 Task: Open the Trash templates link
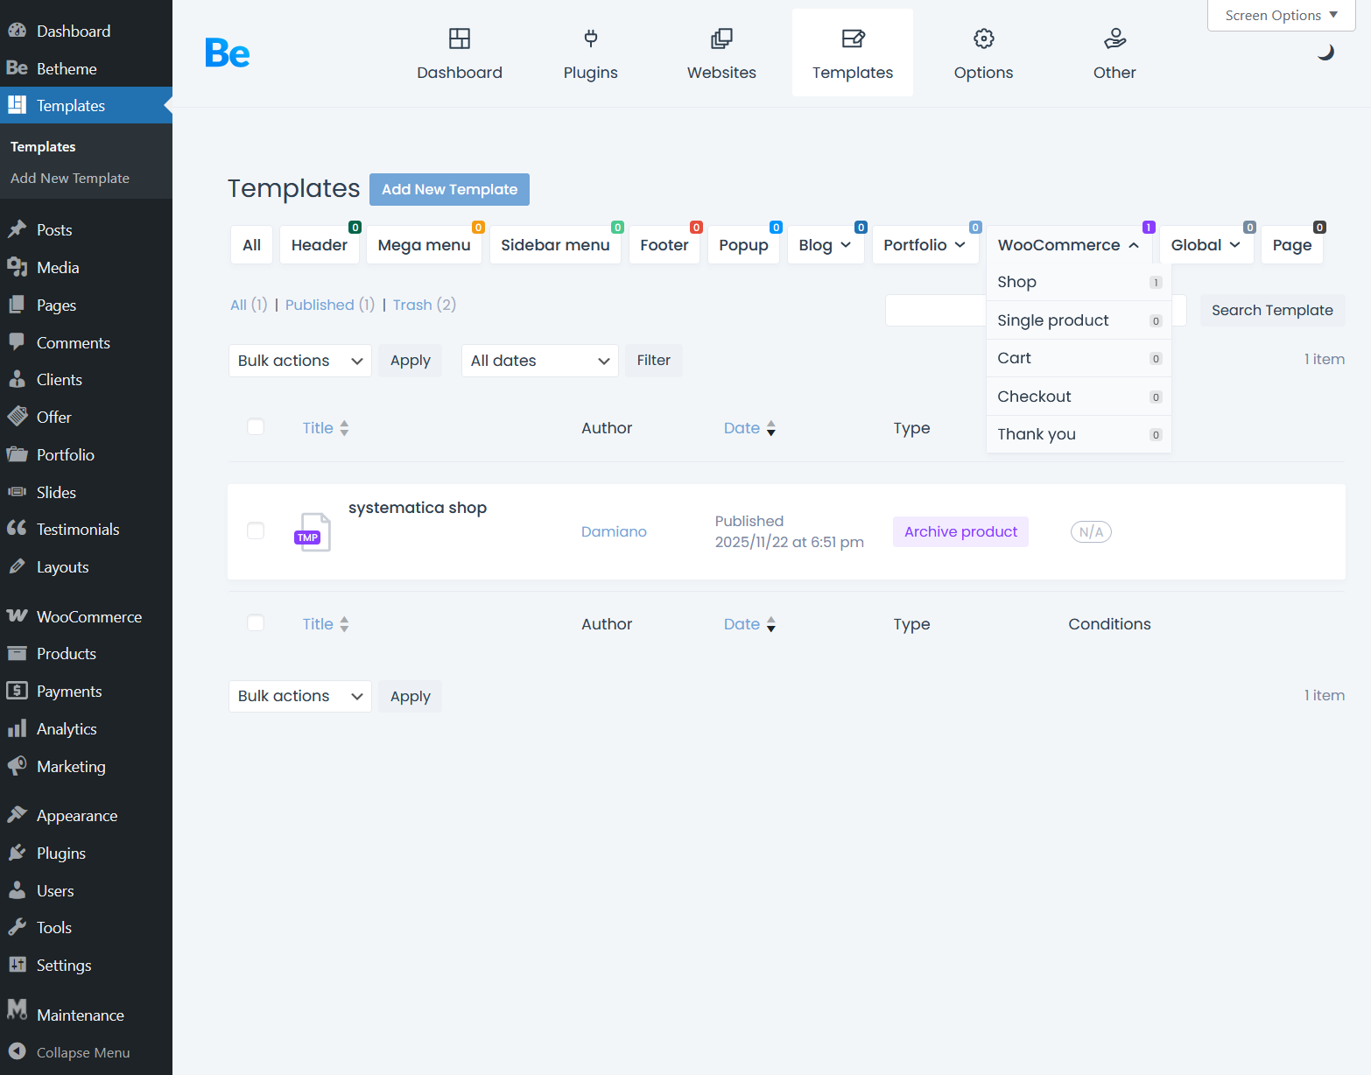[412, 305]
